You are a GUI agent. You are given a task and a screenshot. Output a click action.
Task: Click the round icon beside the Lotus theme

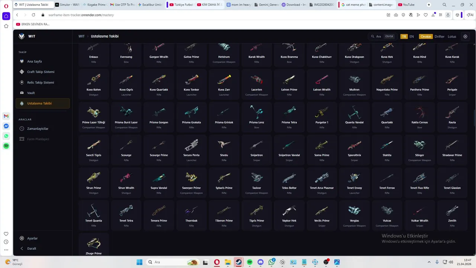click(x=465, y=36)
